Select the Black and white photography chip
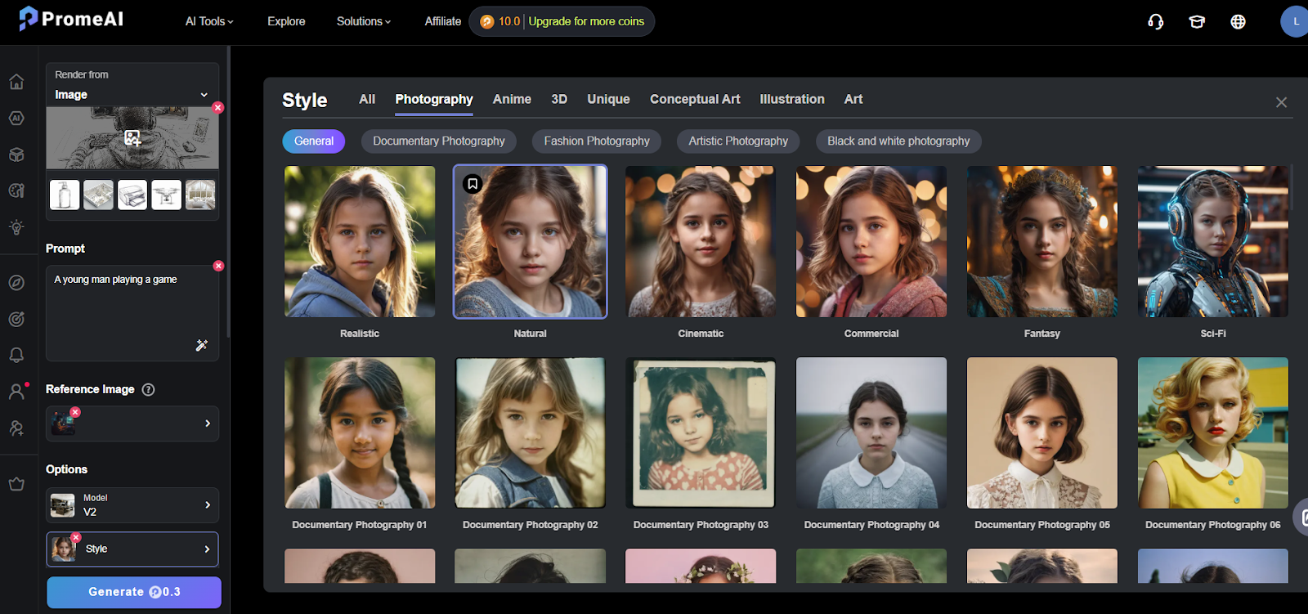This screenshot has height=614, width=1308. tap(898, 141)
